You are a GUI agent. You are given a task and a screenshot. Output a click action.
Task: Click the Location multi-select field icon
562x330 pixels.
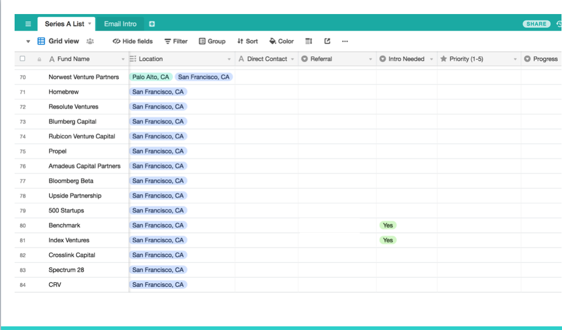133,59
